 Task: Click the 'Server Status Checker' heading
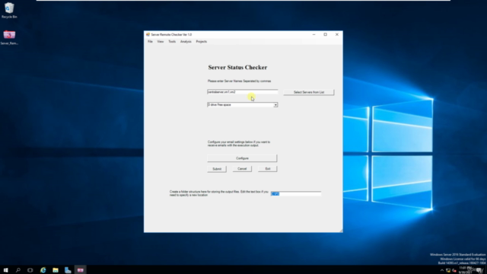(237, 68)
